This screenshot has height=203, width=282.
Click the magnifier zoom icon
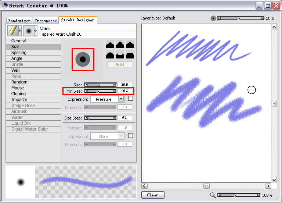click(x=213, y=195)
